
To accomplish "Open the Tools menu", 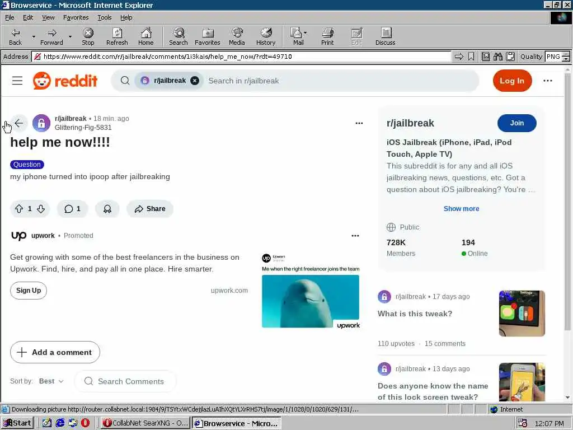I will (104, 17).
